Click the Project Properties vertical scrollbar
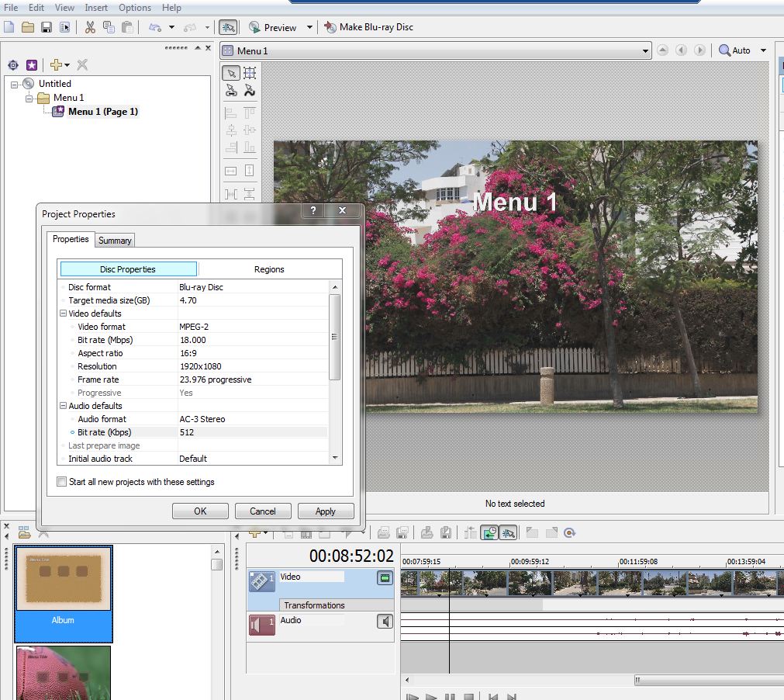 pos(335,337)
